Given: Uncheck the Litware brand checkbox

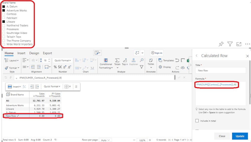Looking at the screenshot, I should point(4,22).
